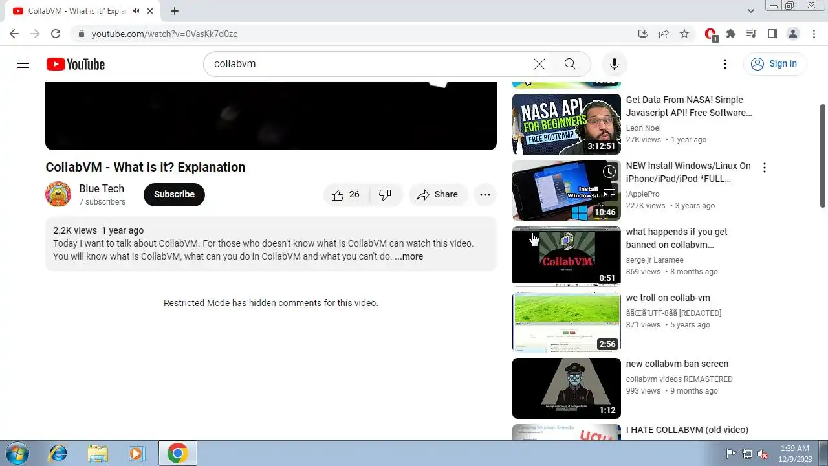Open the YouTube hamburger guide menu
The image size is (828, 466).
[x=23, y=64]
